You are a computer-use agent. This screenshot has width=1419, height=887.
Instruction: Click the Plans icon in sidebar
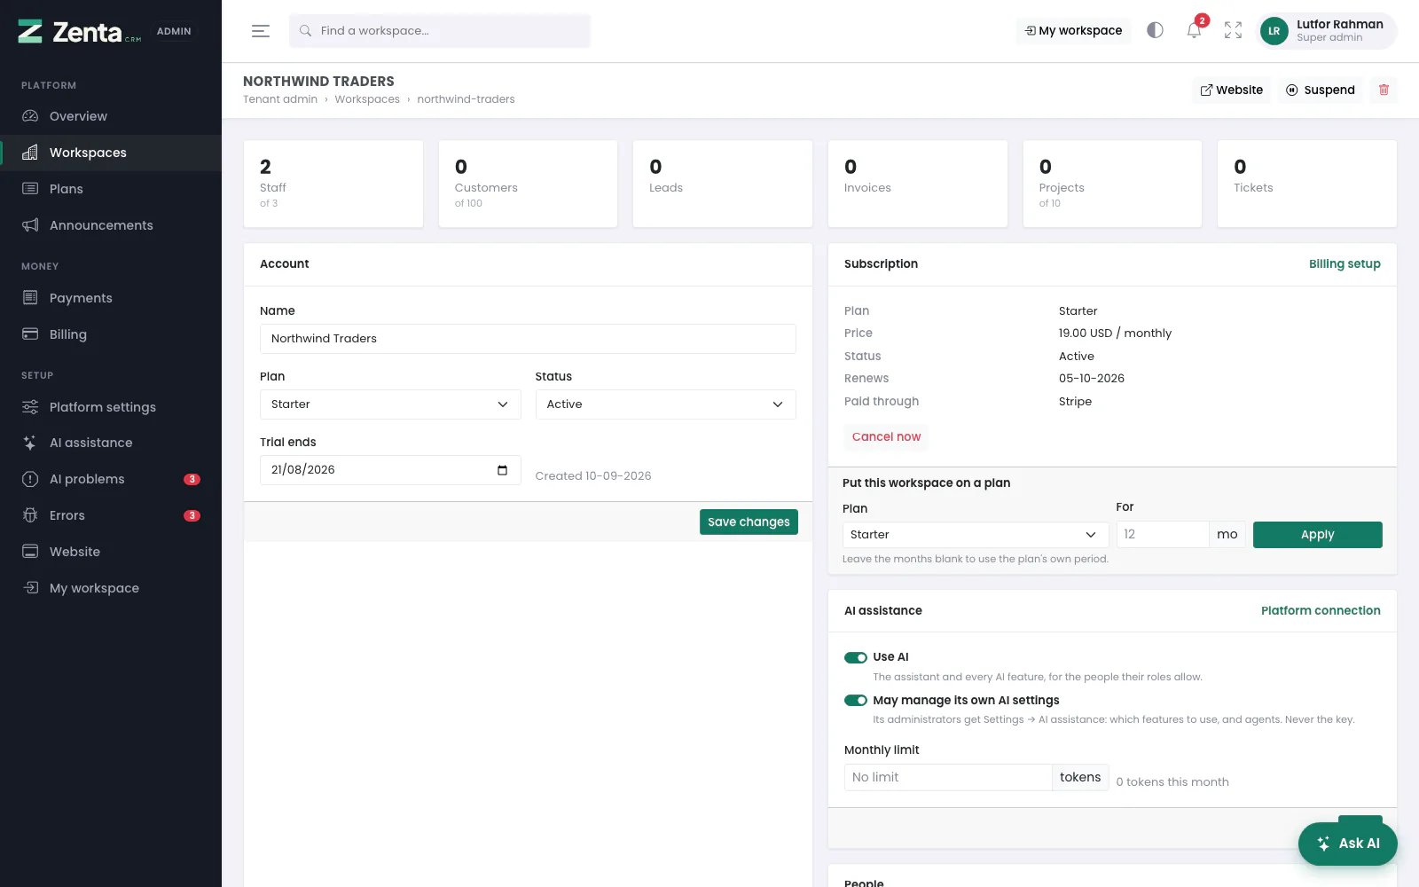coord(30,189)
